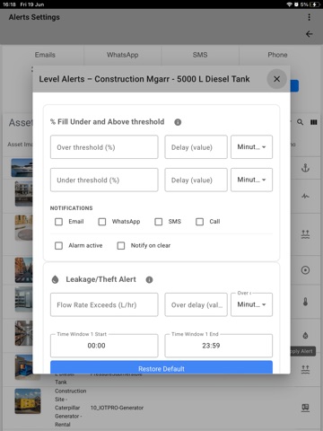Open Under threshold delay unit dropdown
The width and height of the screenshot is (323, 431).
251,180
